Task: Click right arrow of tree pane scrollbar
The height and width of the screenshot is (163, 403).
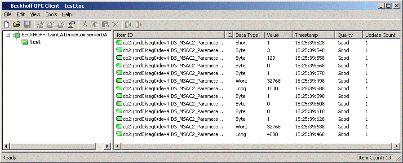Action: pos(107,146)
